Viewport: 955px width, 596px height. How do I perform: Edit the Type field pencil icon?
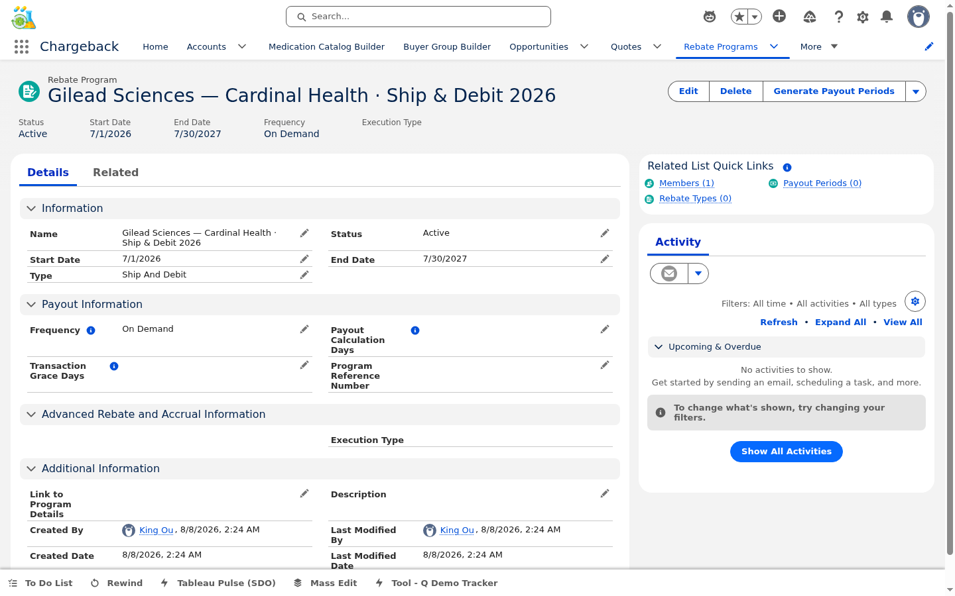[x=304, y=275]
